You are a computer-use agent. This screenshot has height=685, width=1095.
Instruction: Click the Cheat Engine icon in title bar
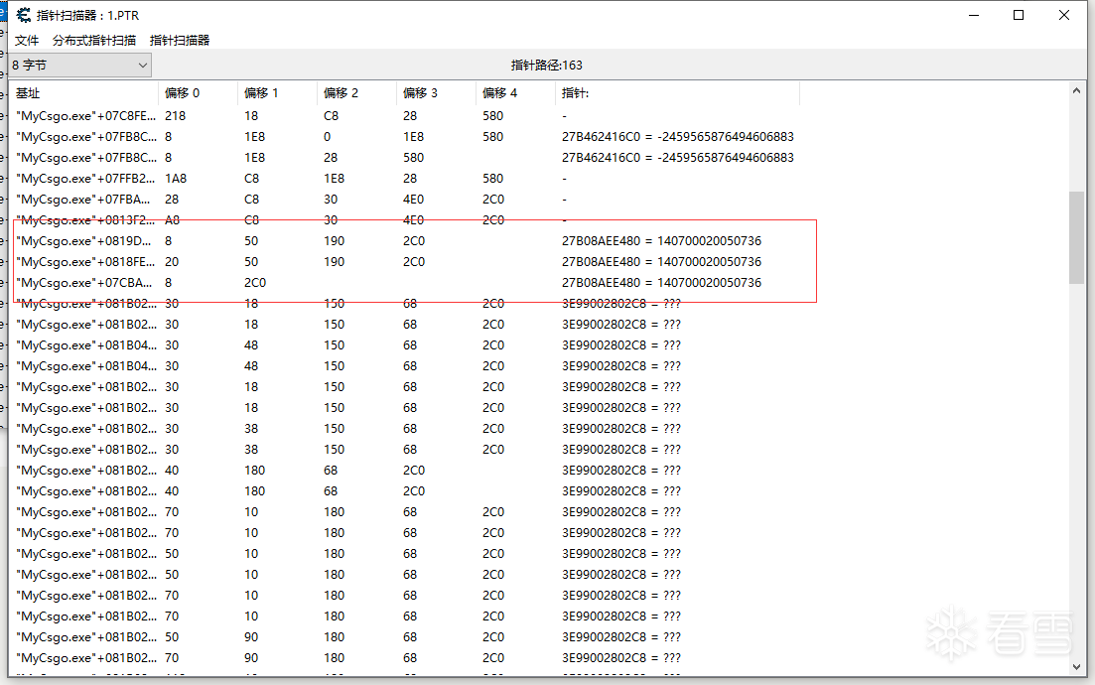pyautogui.click(x=24, y=15)
